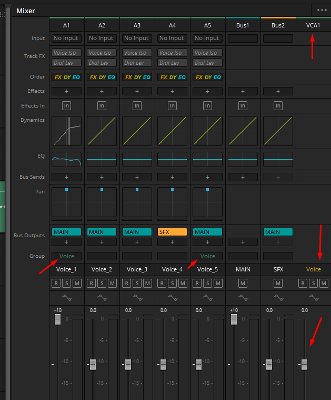
Task: Add a bus send on A2
Action: click(x=102, y=177)
